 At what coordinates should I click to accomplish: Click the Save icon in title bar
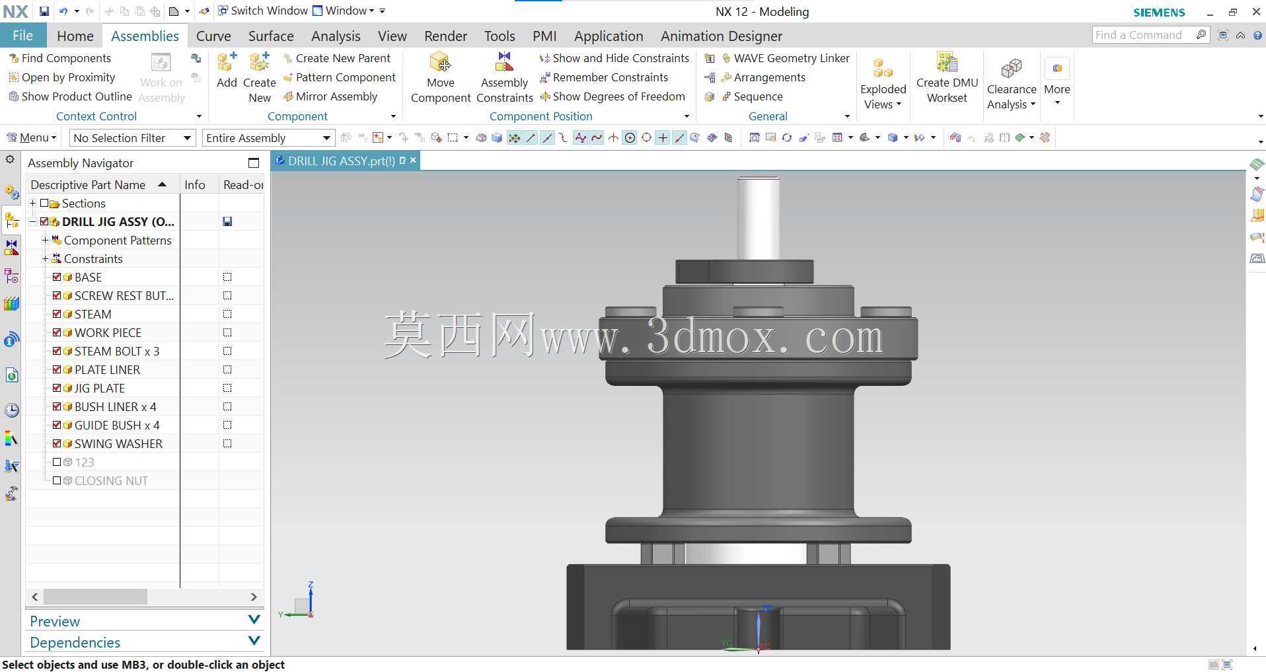point(44,11)
